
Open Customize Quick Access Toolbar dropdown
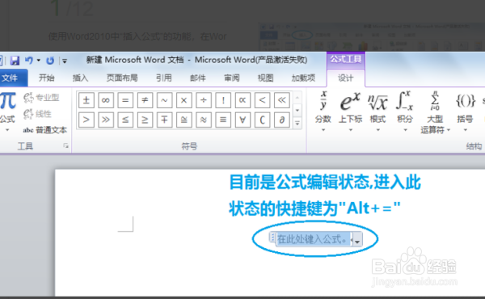click(65, 61)
